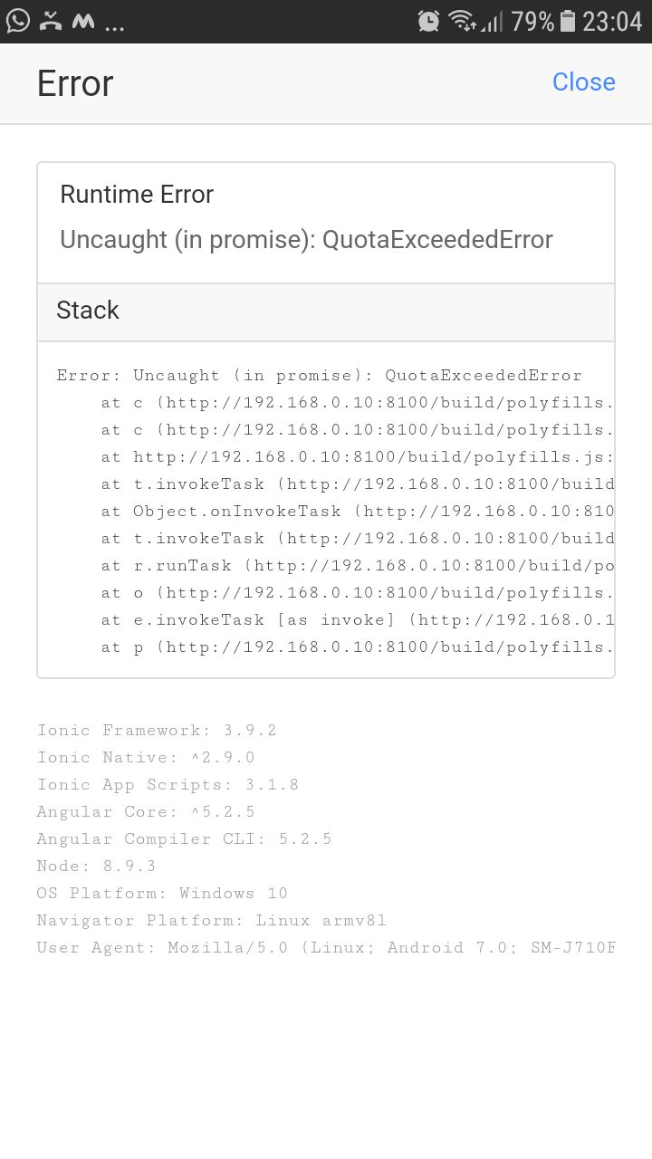Screen dimensions: 652x1159
Task: Tap the M-shaped notification icon
Action: coord(83,22)
